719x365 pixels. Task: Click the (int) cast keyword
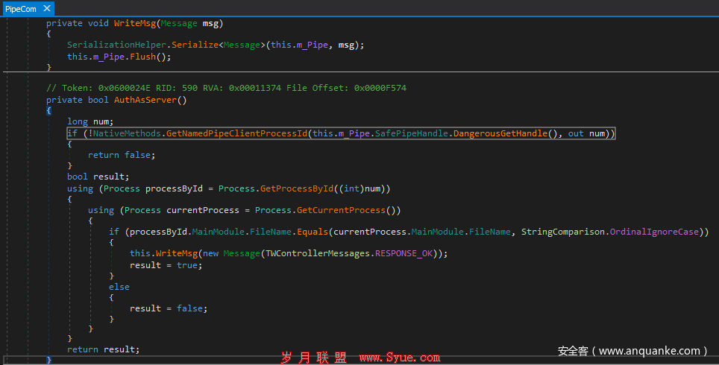tap(352, 188)
